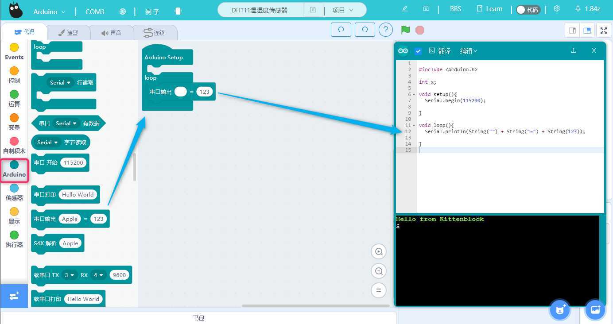Click the project name DHT11温湿度传感器 field
The image size is (613, 324).
point(260,10)
